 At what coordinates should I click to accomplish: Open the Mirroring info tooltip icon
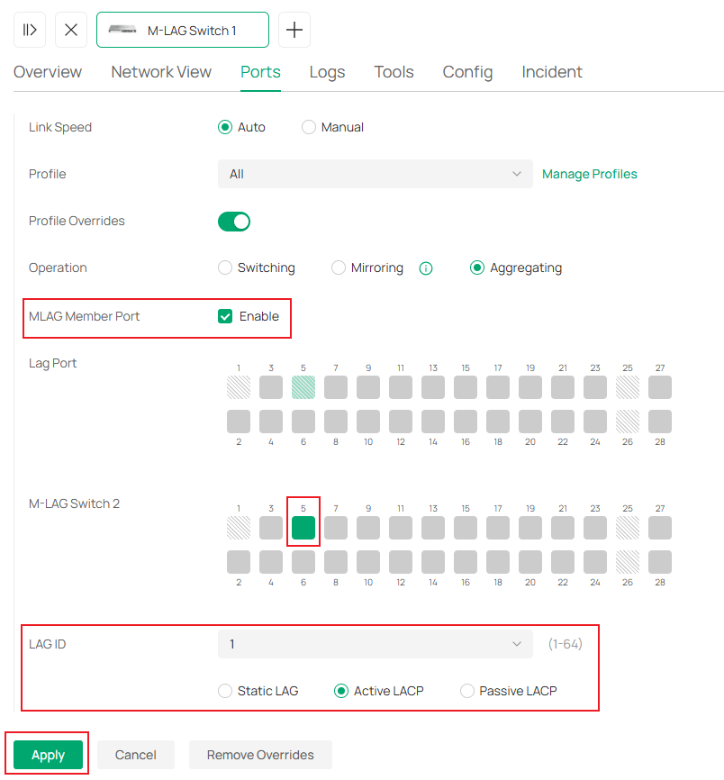[x=425, y=268]
